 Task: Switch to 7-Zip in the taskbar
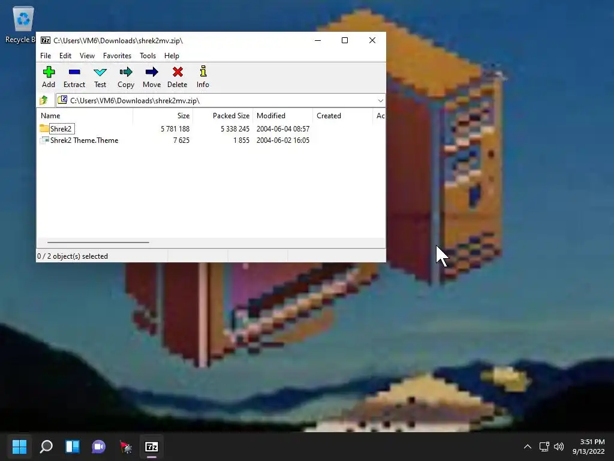click(152, 447)
